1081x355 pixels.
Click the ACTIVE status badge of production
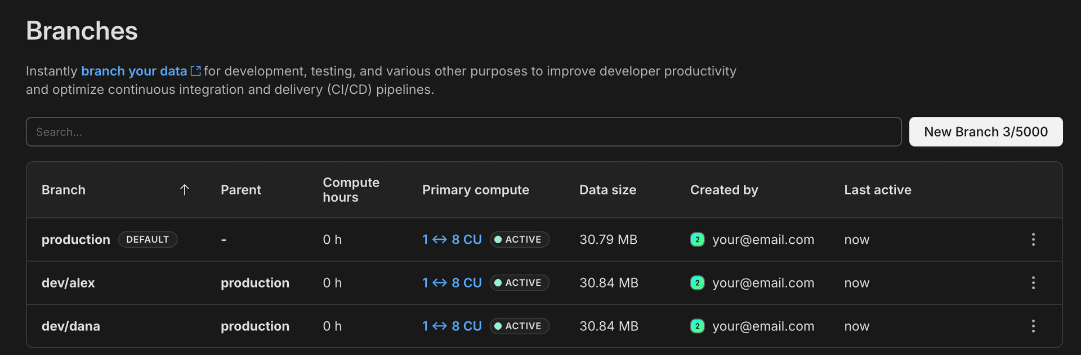coord(519,239)
